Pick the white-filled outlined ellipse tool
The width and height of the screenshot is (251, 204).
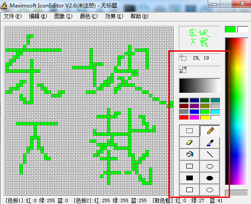[210, 190]
